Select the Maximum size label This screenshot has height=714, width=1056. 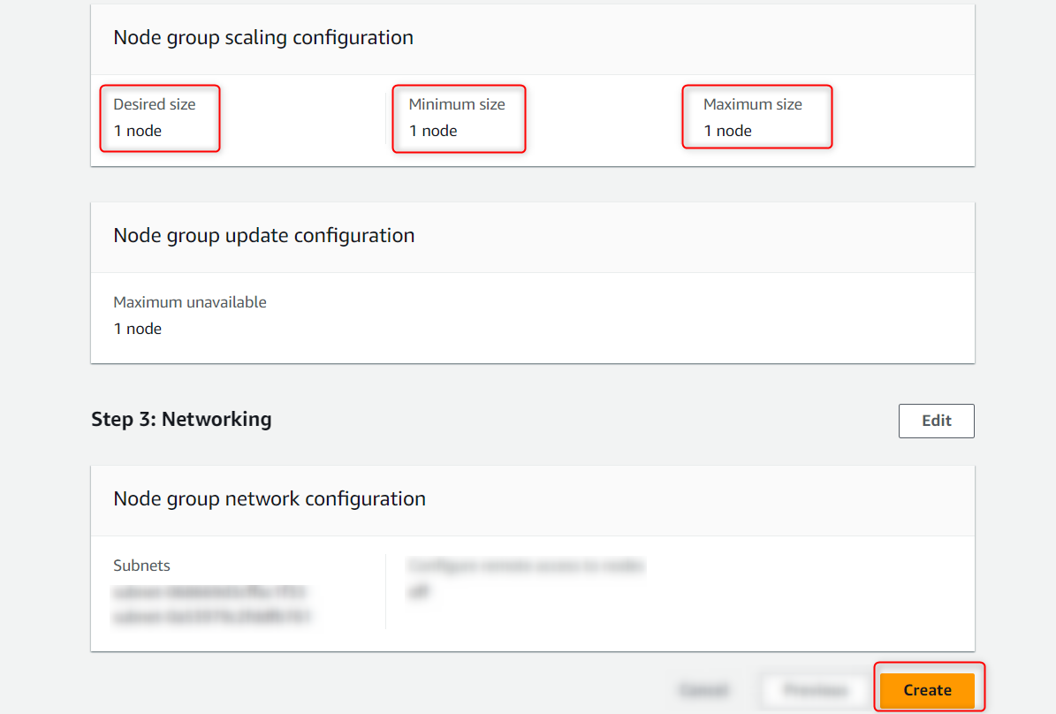click(753, 104)
